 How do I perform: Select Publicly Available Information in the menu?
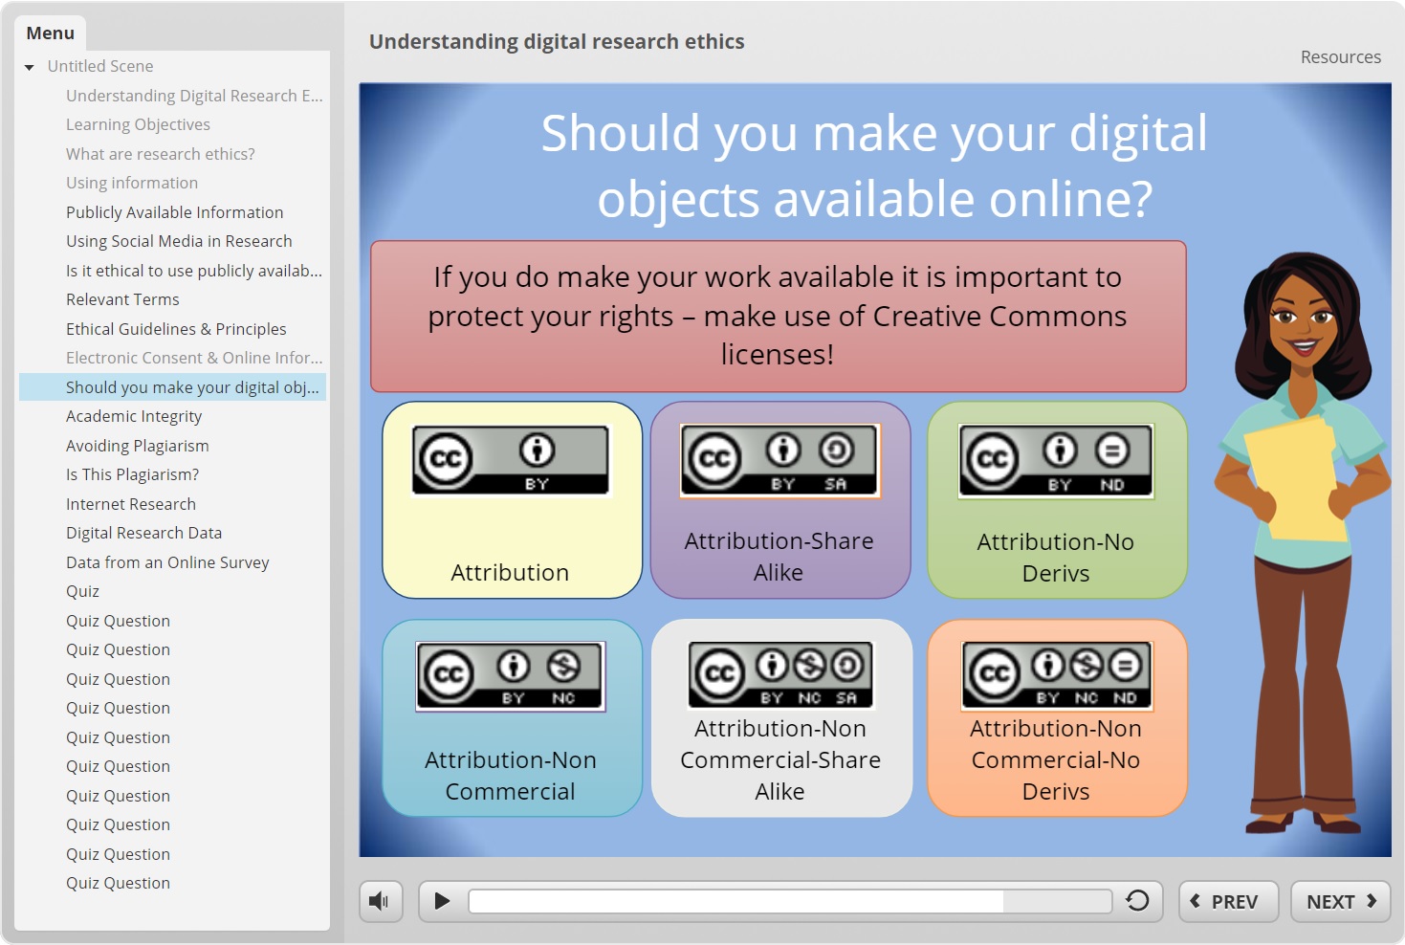175,212
